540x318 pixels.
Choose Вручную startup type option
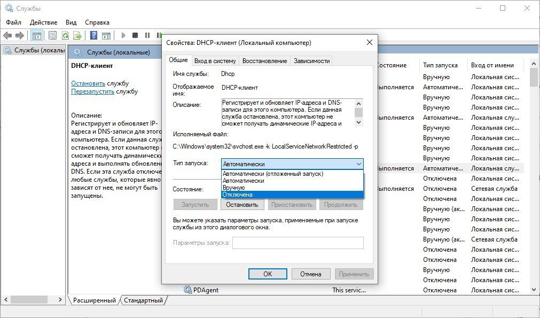pyautogui.click(x=292, y=188)
